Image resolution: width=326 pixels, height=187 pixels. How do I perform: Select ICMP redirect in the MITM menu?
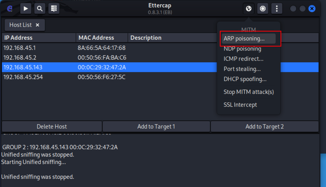click(243, 59)
